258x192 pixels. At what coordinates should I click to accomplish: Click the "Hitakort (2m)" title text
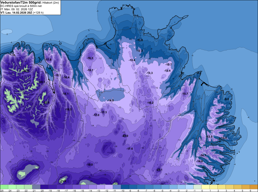[51, 3]
